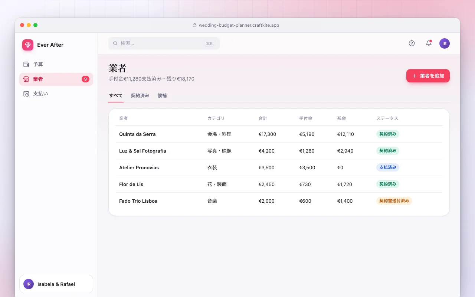Select the Luz & Sal Fotografia vendor name
The width and height of the screenshot is (475, 297).
142,151
